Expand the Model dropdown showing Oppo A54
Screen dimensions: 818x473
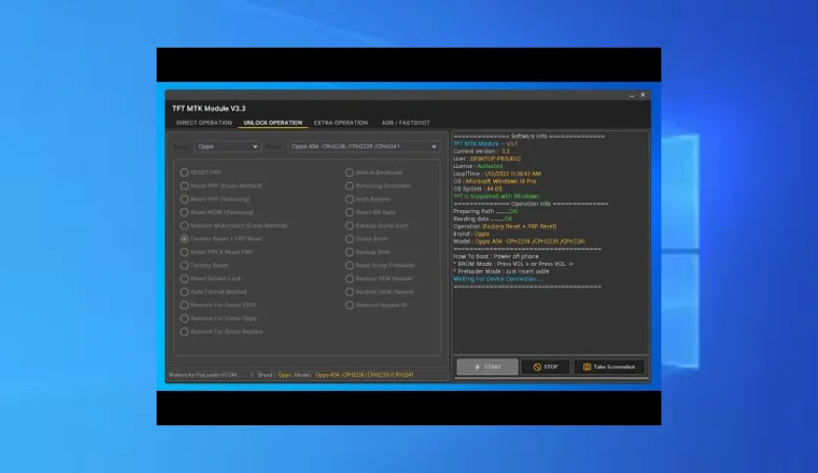point(364,147)
